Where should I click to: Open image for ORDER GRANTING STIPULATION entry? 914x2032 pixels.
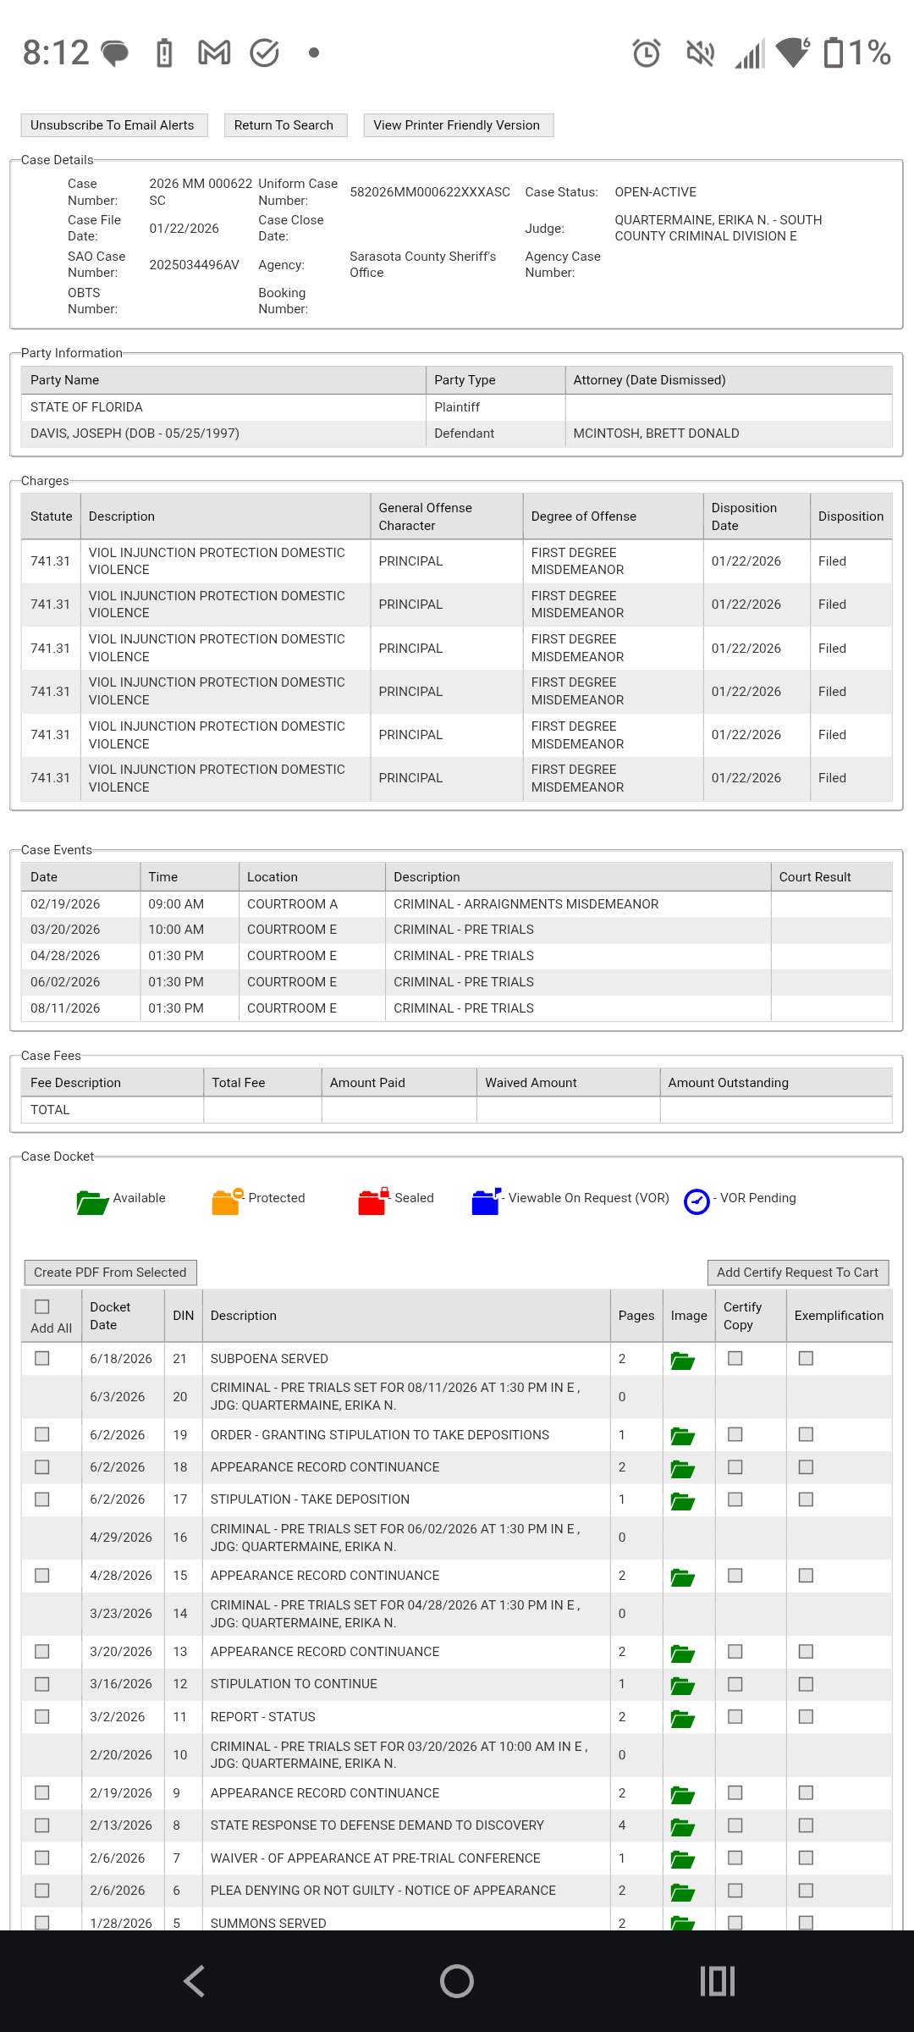click(x=682, y=1436)
